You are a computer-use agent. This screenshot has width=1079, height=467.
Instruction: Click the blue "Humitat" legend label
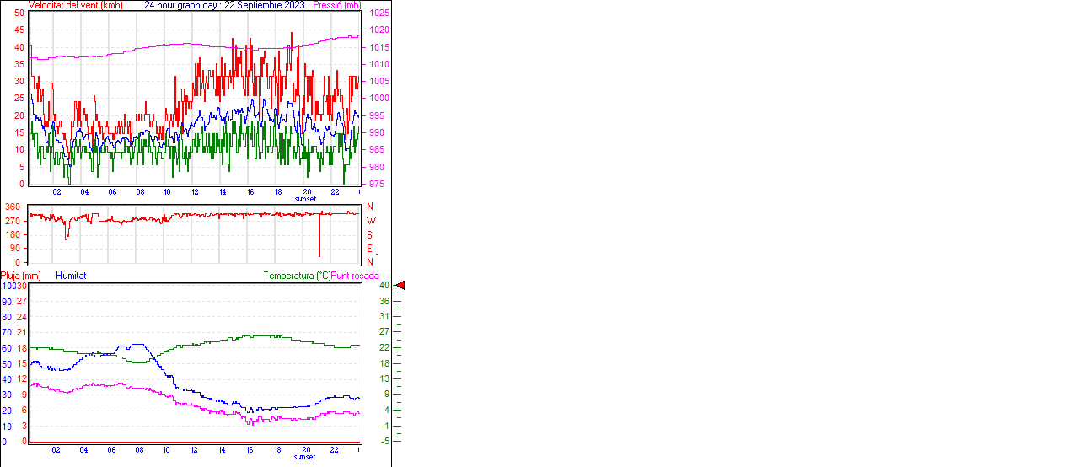coord(71,276)
